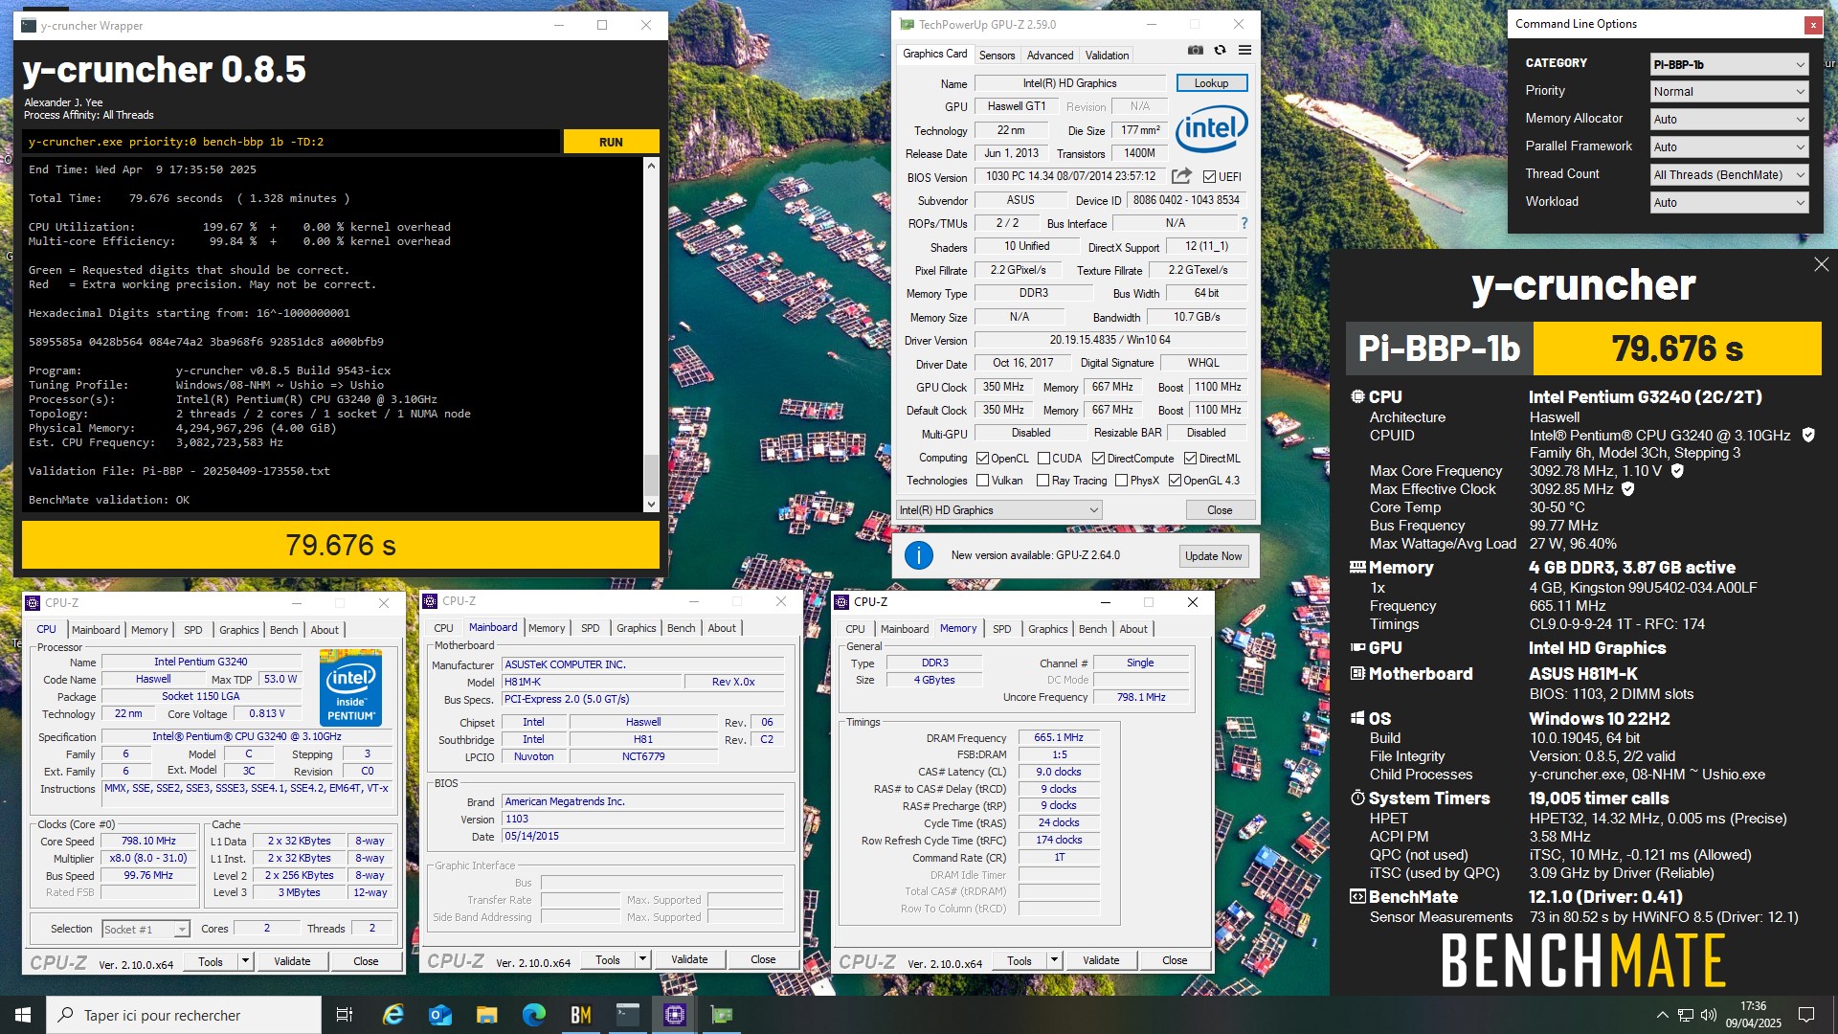The image size is (1838, 1034).
Task: Click Validate in the CPU-Z Mainboard window
Action: [689, 959]
